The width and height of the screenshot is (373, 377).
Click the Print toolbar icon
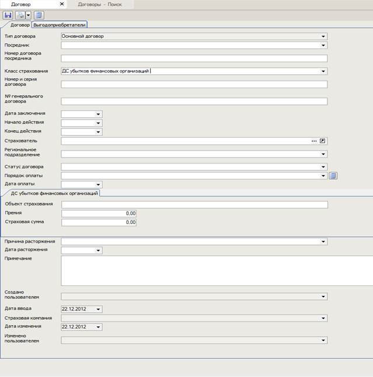(20, 15)
